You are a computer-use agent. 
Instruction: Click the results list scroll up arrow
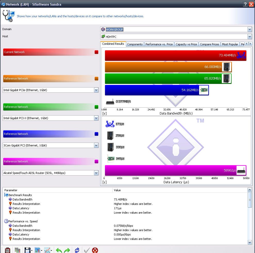pos(250,190)
